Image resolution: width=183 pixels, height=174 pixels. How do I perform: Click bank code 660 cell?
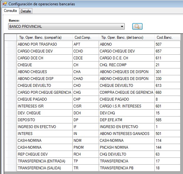point(167,92)
